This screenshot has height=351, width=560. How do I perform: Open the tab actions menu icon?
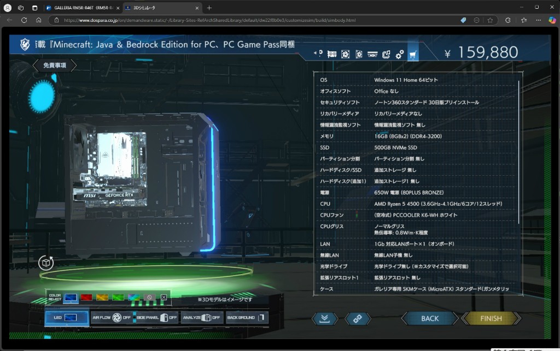click(x=34, y=8)
